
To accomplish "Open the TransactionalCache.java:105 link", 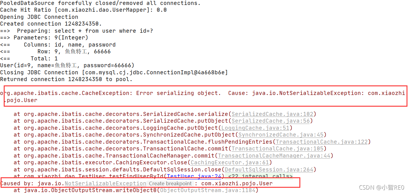I will pos(277,149).
